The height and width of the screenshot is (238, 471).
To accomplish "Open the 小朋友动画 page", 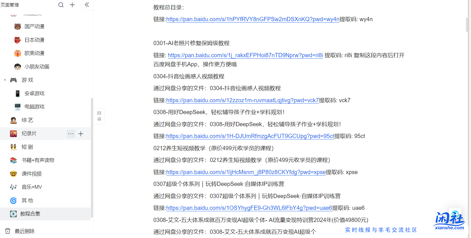I will (x=37, y=67).
